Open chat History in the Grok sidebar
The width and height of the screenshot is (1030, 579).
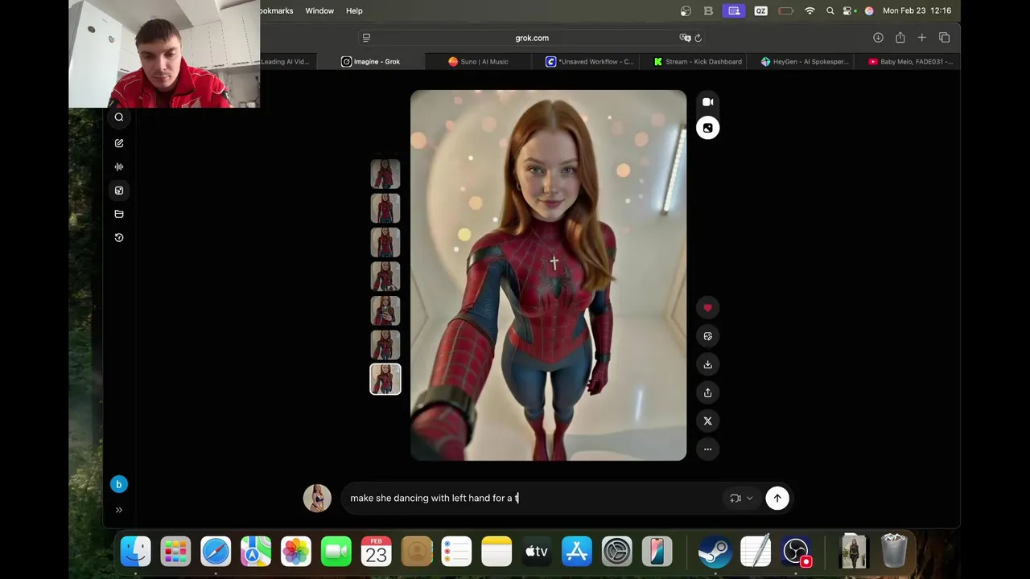click(x=119, y=238)
